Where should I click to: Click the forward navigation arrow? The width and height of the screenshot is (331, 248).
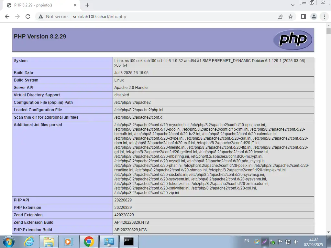point(17,16)
